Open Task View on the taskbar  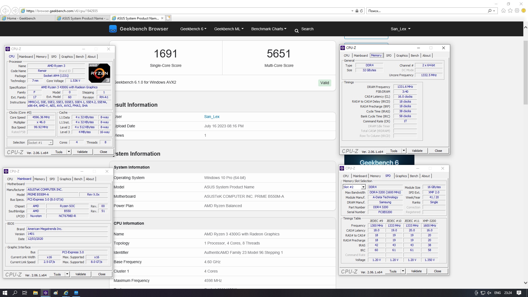24,293
